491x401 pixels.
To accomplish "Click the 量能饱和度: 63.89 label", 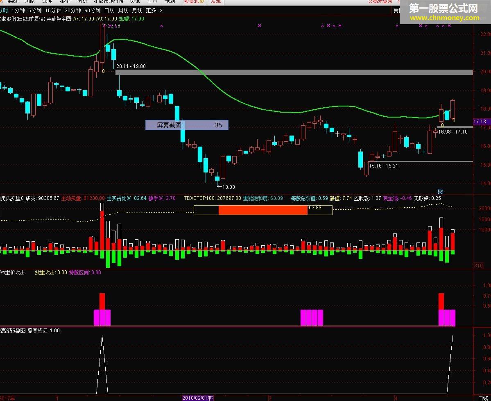I will 263,198.
